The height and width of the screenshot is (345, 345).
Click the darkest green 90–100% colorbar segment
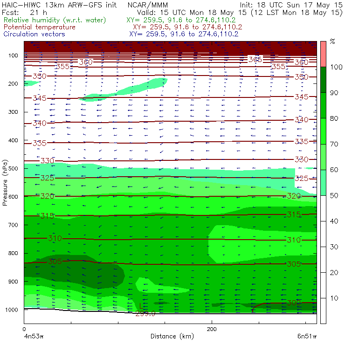(x=323, y=80)
